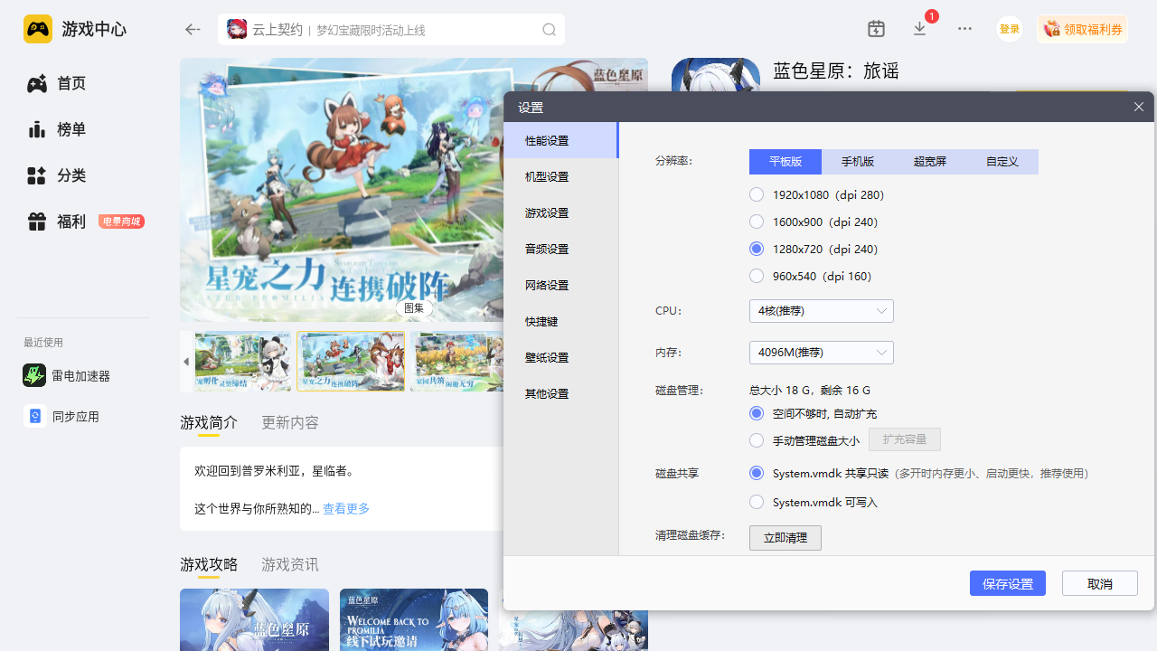Viewport: 1157px width, 651px height.
Task: Open the three-dots more menu
Action: click(964, 29)
